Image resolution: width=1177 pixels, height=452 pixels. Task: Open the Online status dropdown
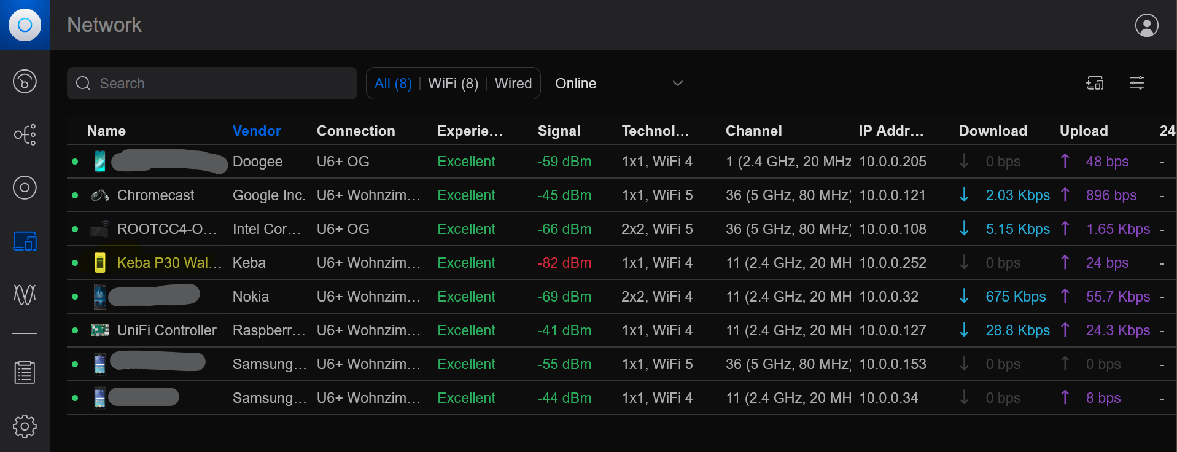[x=619, y=84]
